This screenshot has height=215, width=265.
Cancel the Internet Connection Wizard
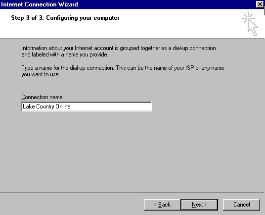pos(241,205)
